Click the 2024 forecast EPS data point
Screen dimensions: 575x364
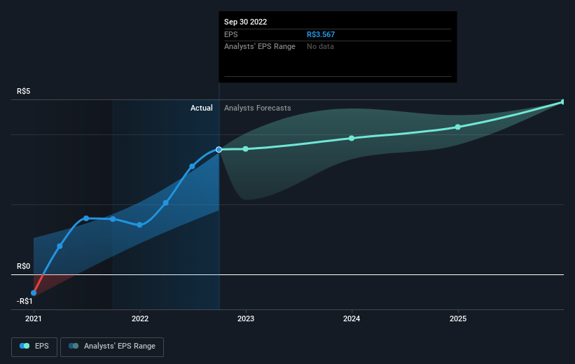352,138
